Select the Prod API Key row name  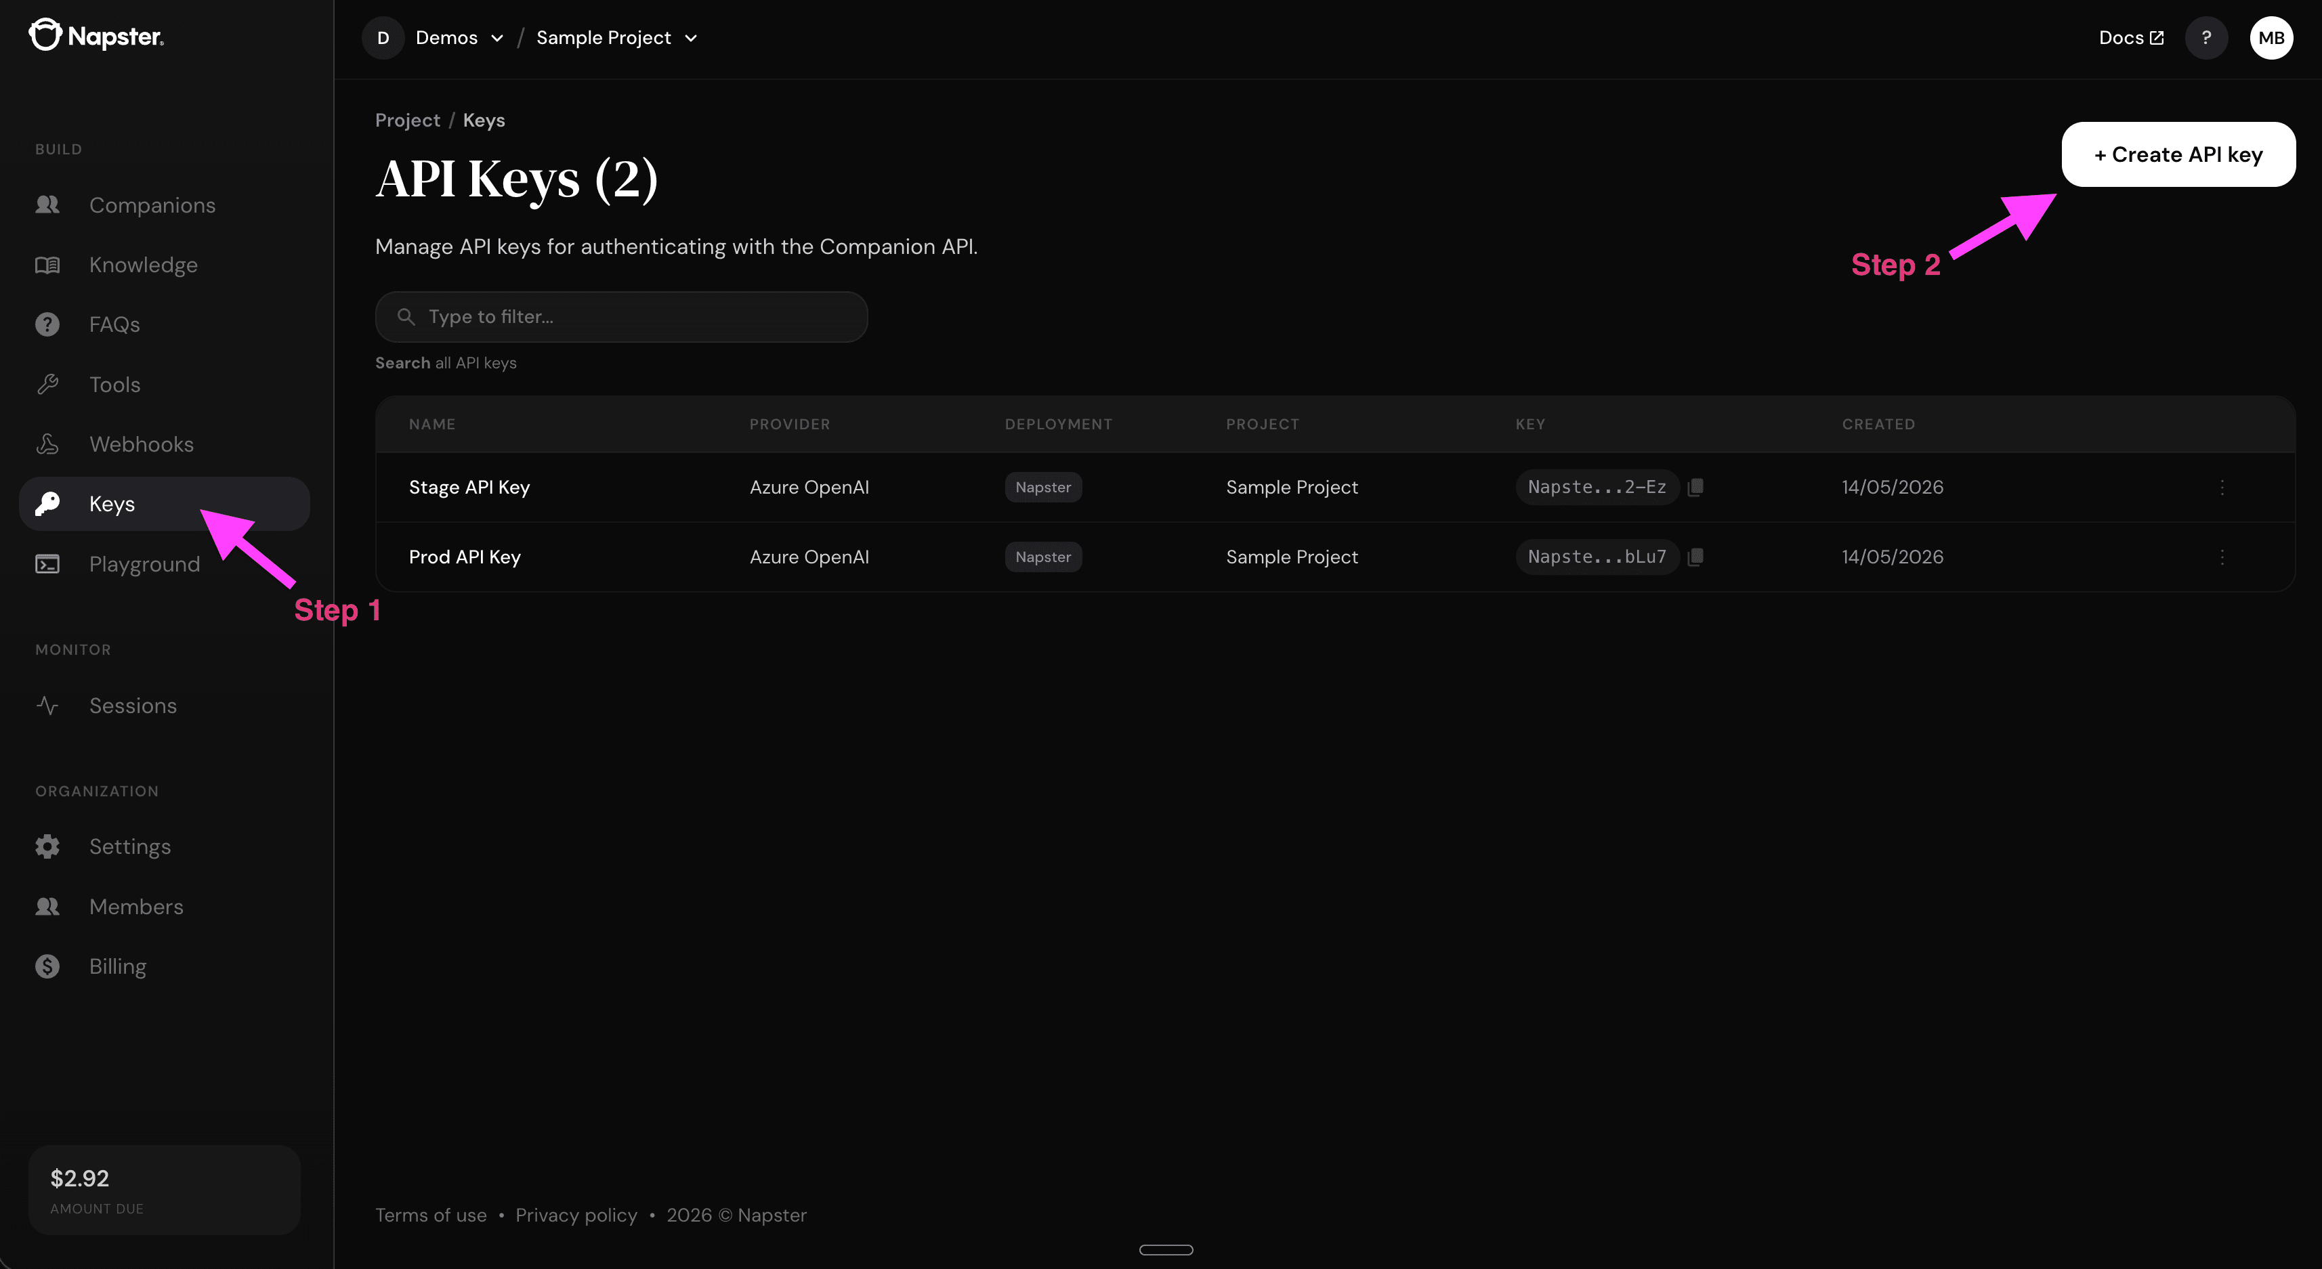(464, 557)
